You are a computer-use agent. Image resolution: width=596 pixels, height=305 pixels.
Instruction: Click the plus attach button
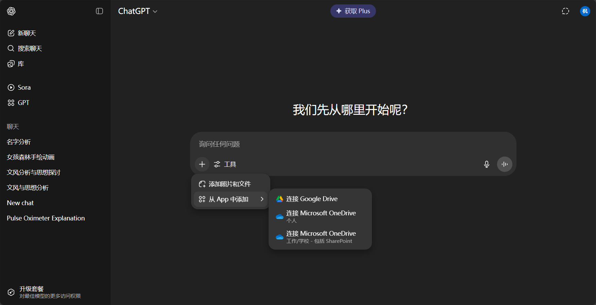pyautogui.click(x=202, y=164)
